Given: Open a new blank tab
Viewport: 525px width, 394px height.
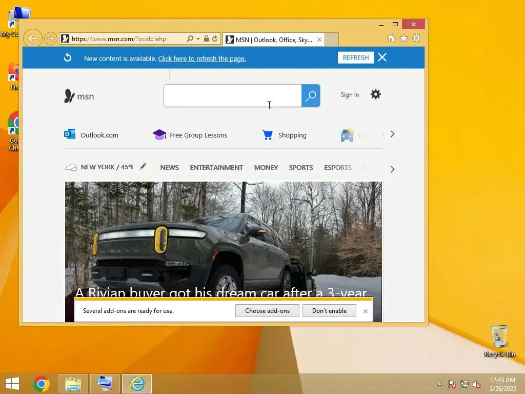Looking at the screenshot, I should point(332,40).
